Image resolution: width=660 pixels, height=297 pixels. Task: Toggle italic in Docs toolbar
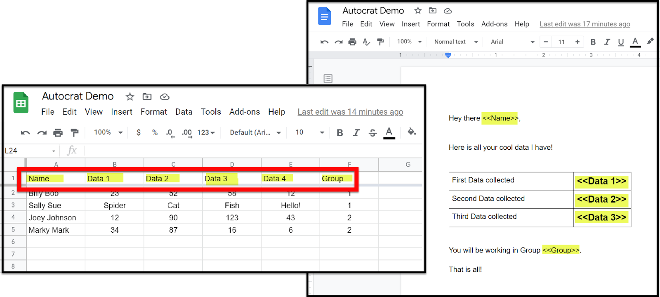(607, 42)
